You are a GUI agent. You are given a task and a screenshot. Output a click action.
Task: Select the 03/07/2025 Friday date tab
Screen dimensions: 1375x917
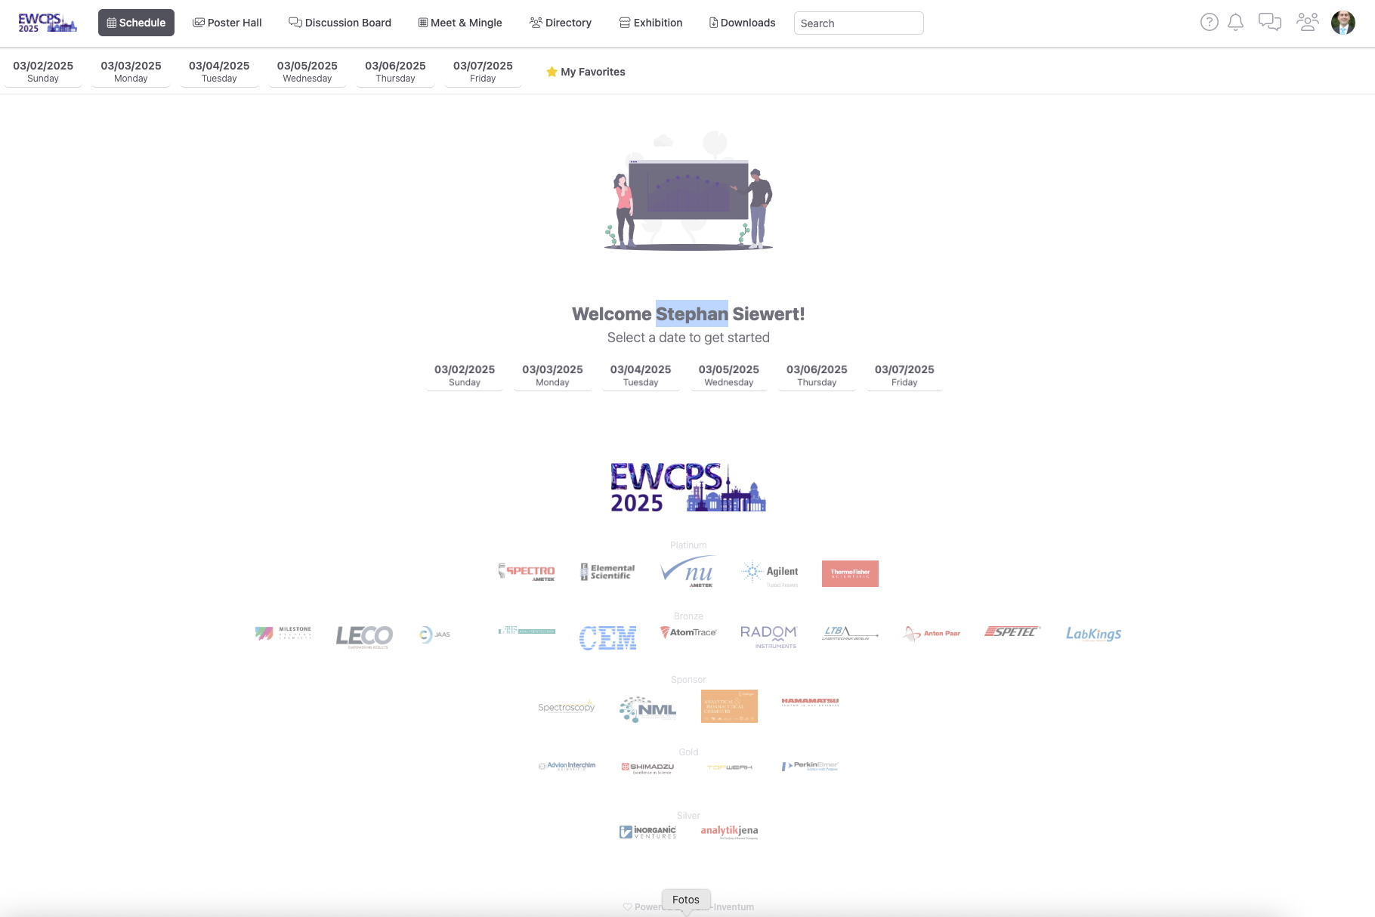click(x=483, y=70)
